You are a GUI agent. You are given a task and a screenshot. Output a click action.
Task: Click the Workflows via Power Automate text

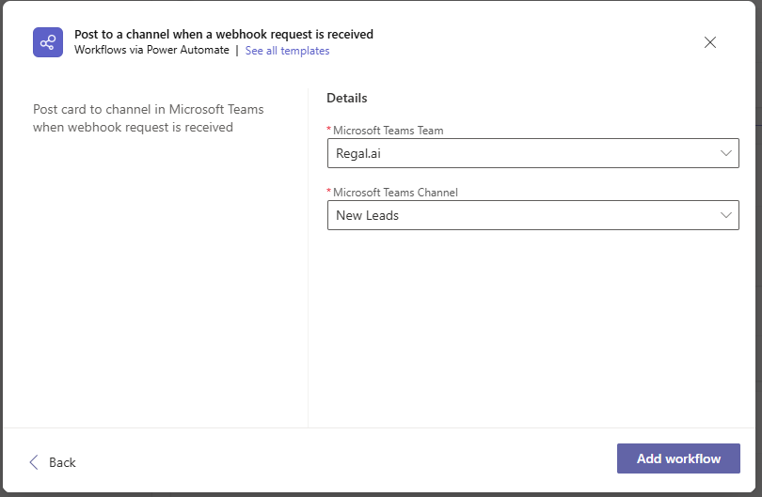(x=151, y=50)
